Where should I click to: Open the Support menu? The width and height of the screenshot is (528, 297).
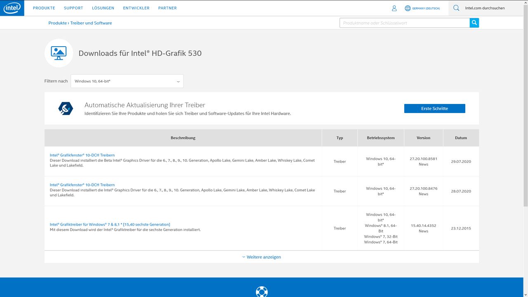pos(73,8)
